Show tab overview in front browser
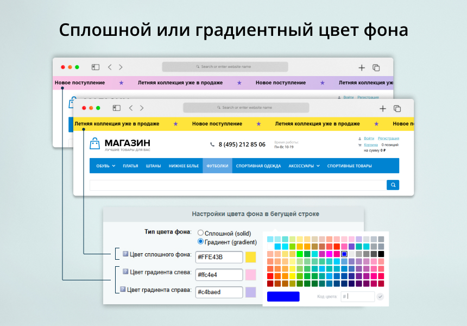 (x=397, y=109)
